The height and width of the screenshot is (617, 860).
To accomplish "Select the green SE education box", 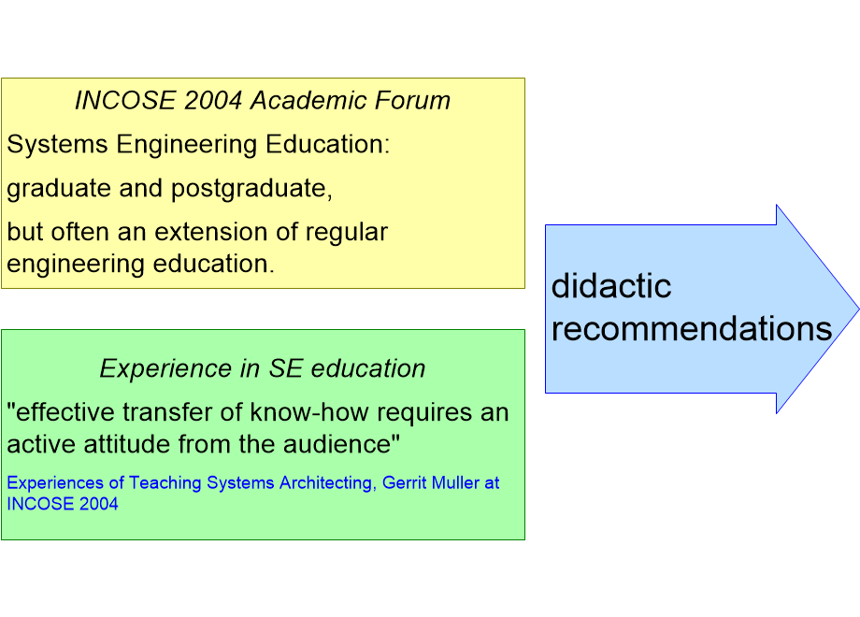I will click(263, 435).
